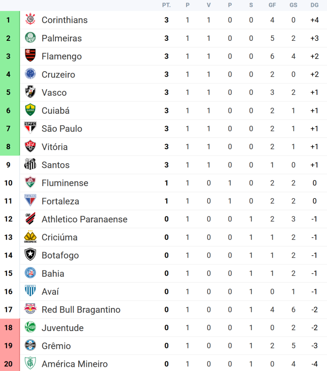Image resolution: width=327 pixels, height=371 pixels.
Task: Click the Grêmio team badge
Action: click(x=30, y=346)
